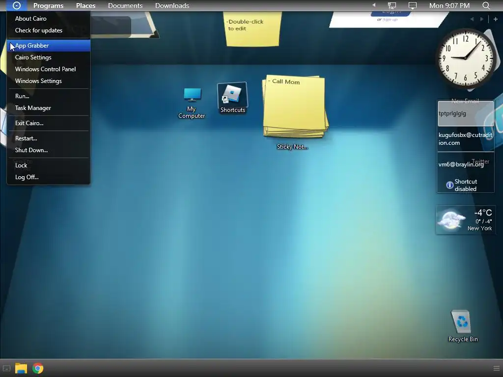Open the Places menu
Viewport: 503px width, 377px height.
85,5
